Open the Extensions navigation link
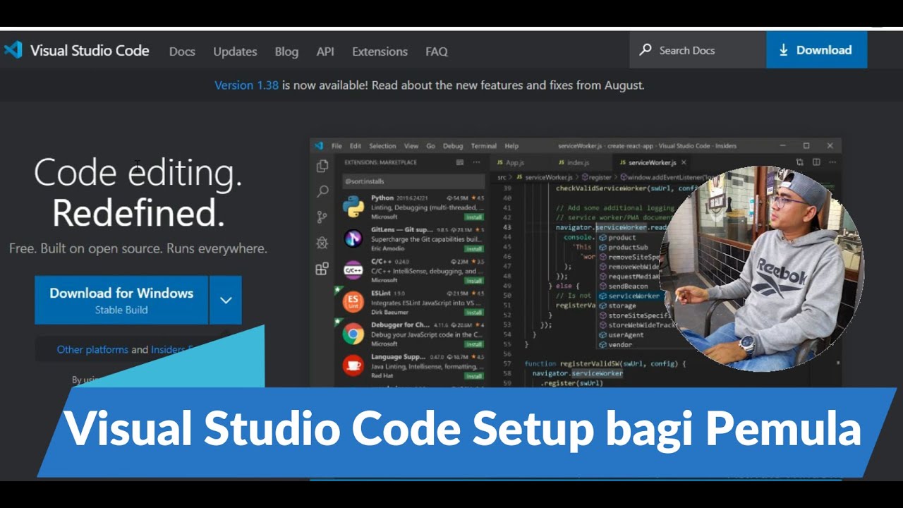 click(x=380, y=52)
